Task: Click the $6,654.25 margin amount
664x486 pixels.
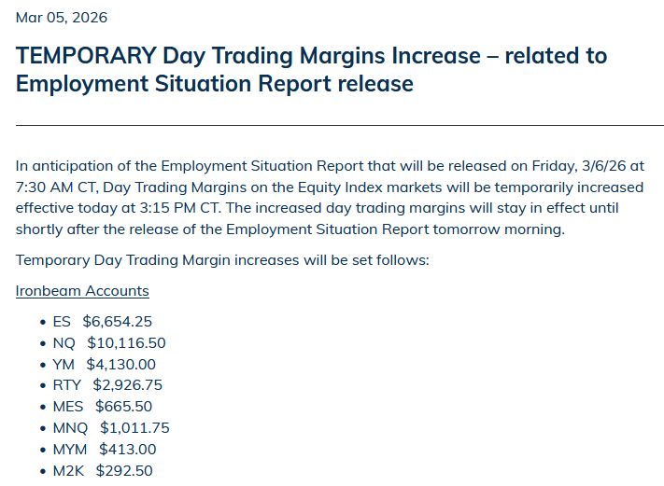Action: (118, 322)
